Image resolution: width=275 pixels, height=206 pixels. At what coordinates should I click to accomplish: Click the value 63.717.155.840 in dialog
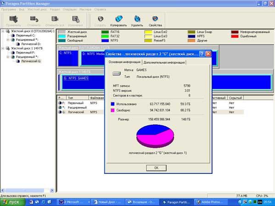pos(160,104)
